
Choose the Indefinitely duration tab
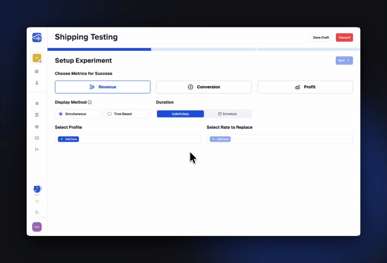point(180,114)
